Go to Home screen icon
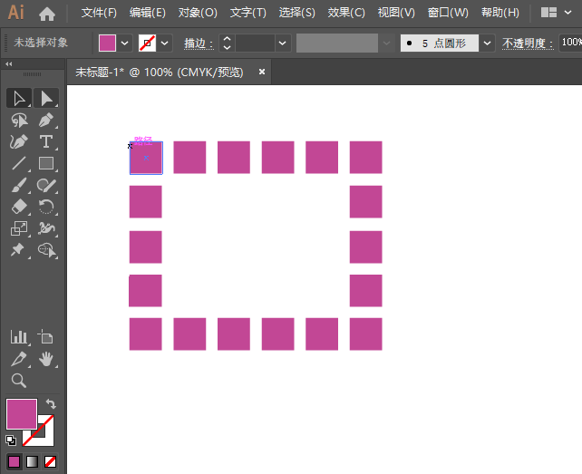 pos(47,14)
